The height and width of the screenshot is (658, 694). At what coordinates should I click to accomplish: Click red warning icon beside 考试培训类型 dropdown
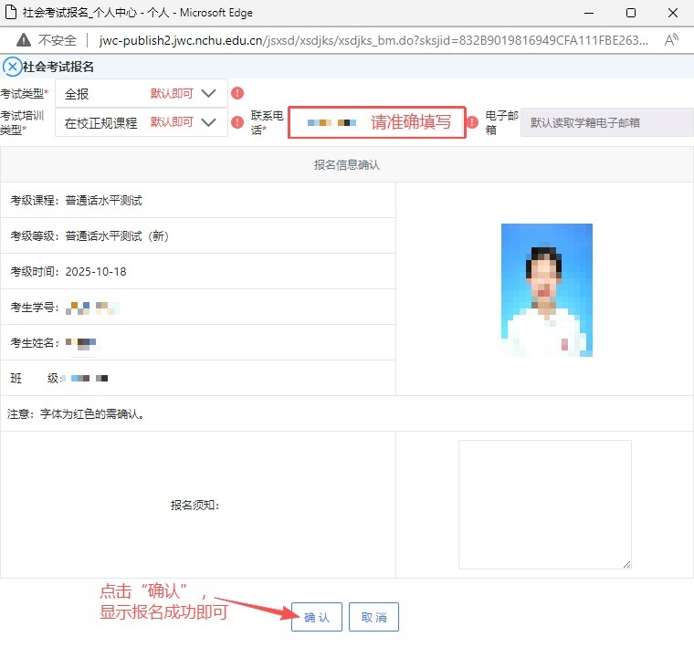click(x=237, y=122)
